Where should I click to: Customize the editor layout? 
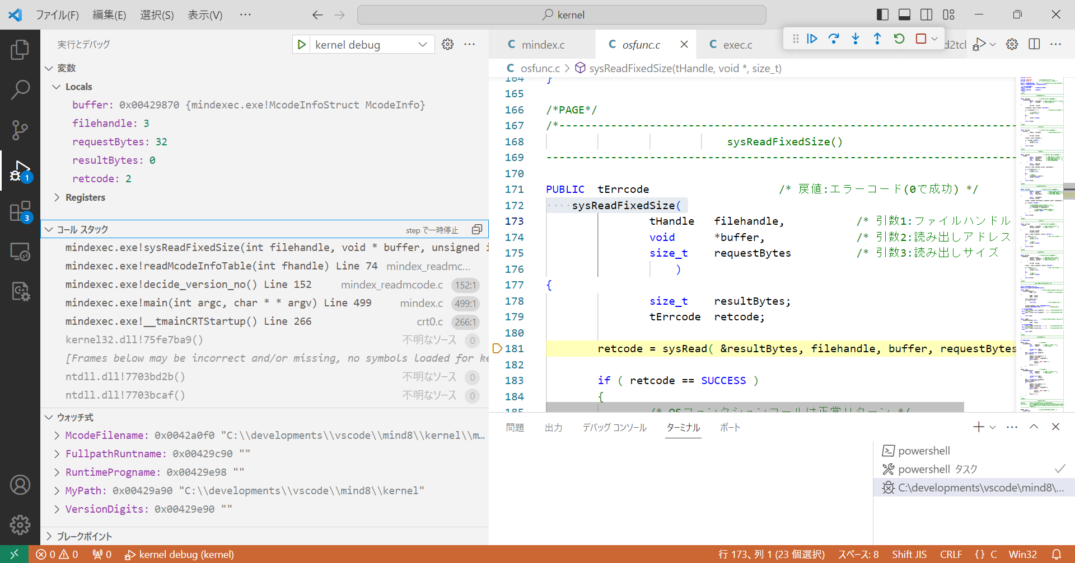coord(948,15)
